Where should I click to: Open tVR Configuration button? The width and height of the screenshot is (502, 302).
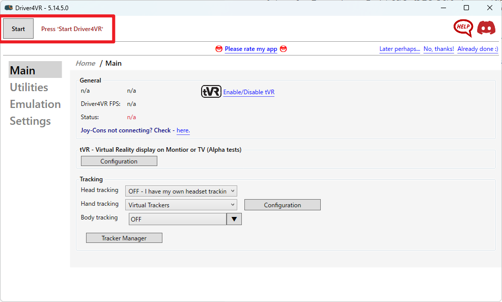click(119, 161)
